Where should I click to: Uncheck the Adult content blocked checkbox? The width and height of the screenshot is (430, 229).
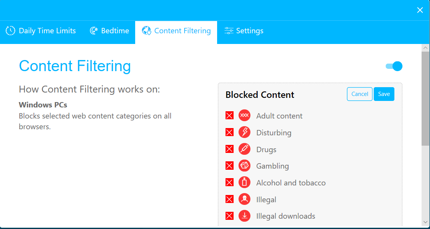pos(229,115)
